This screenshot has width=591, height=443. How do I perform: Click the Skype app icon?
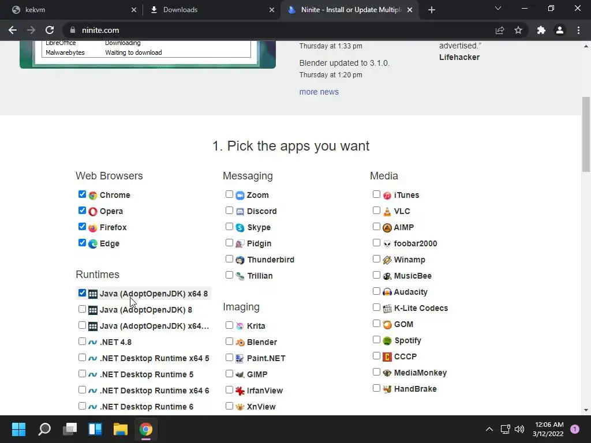point(240,227)
